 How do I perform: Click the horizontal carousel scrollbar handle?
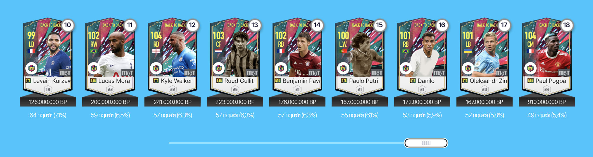click(x=426, y=143)
